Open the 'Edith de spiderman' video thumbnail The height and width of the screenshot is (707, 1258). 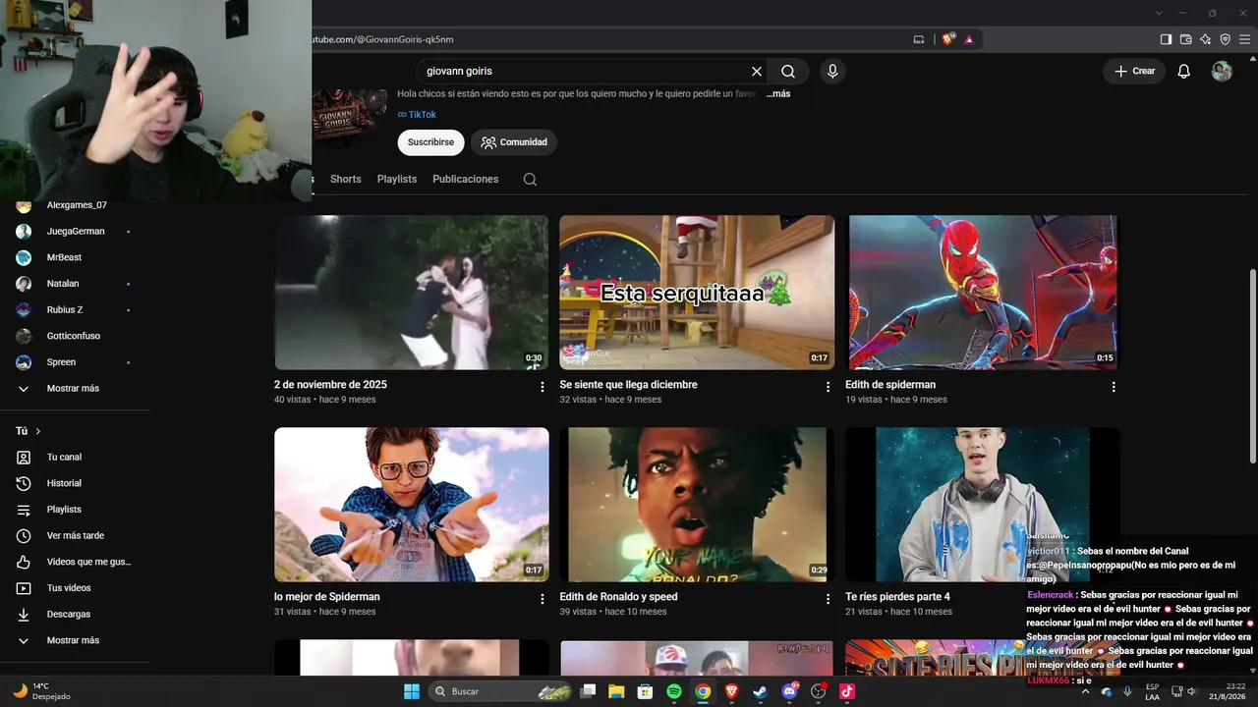(983, 293)
